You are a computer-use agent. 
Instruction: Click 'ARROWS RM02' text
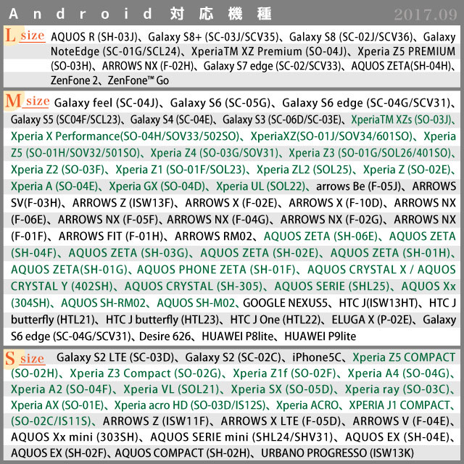click(213, 236)
